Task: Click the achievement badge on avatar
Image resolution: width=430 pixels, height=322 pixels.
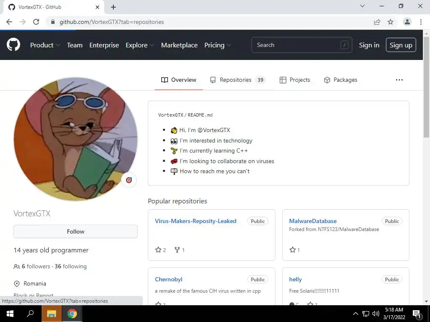Action: click(129, 180)
